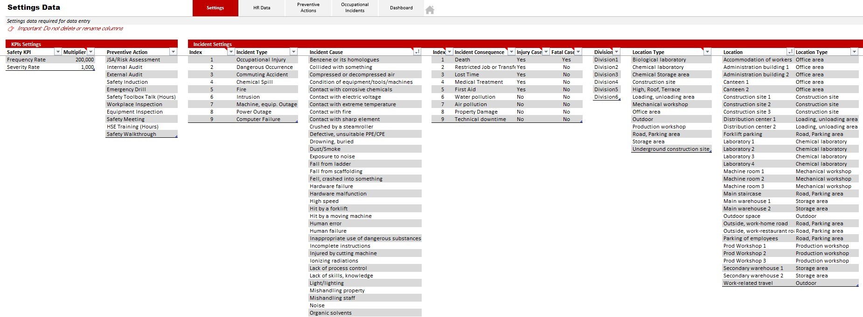The width and height of the screenshot is (863, 317).
Task: Select the Medical Treatment consequence cell
Action: pos(484,82)
